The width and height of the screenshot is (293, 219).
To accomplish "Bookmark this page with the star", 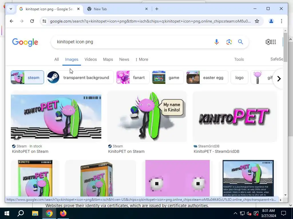I will (x=257, y=21).
